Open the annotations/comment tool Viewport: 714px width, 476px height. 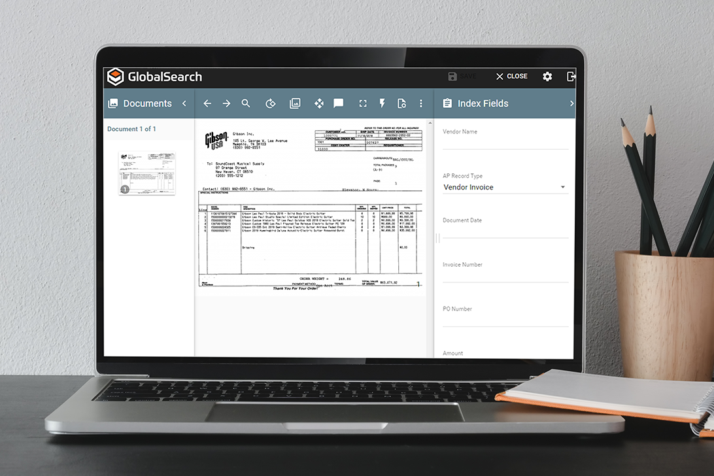[x=338, y=103]
